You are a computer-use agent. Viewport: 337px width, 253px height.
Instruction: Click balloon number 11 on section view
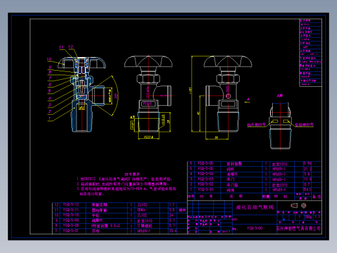pyautogui.click(x=61, y=47)
